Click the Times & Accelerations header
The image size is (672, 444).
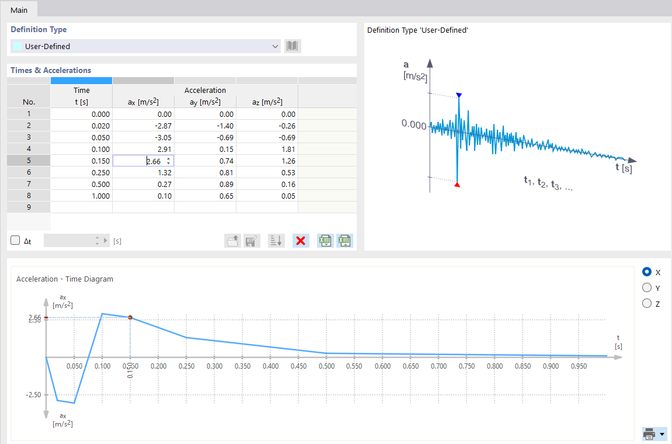50,70
